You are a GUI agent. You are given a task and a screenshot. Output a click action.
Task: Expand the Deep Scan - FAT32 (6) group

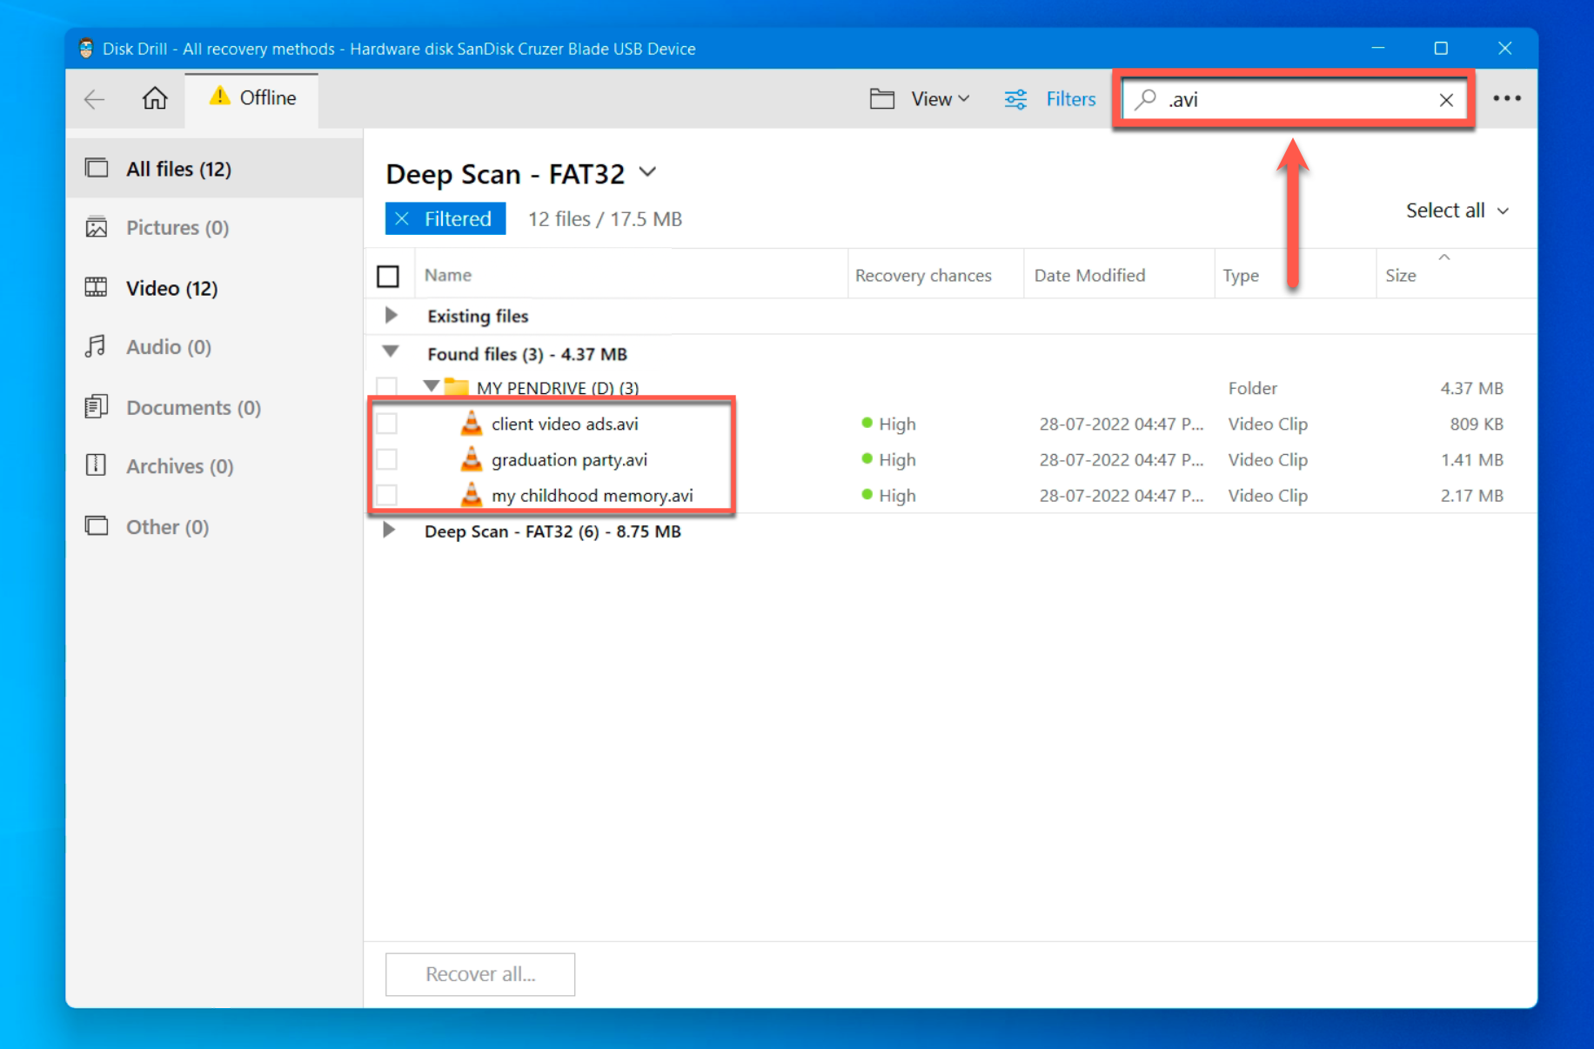(x=389, y=530)
